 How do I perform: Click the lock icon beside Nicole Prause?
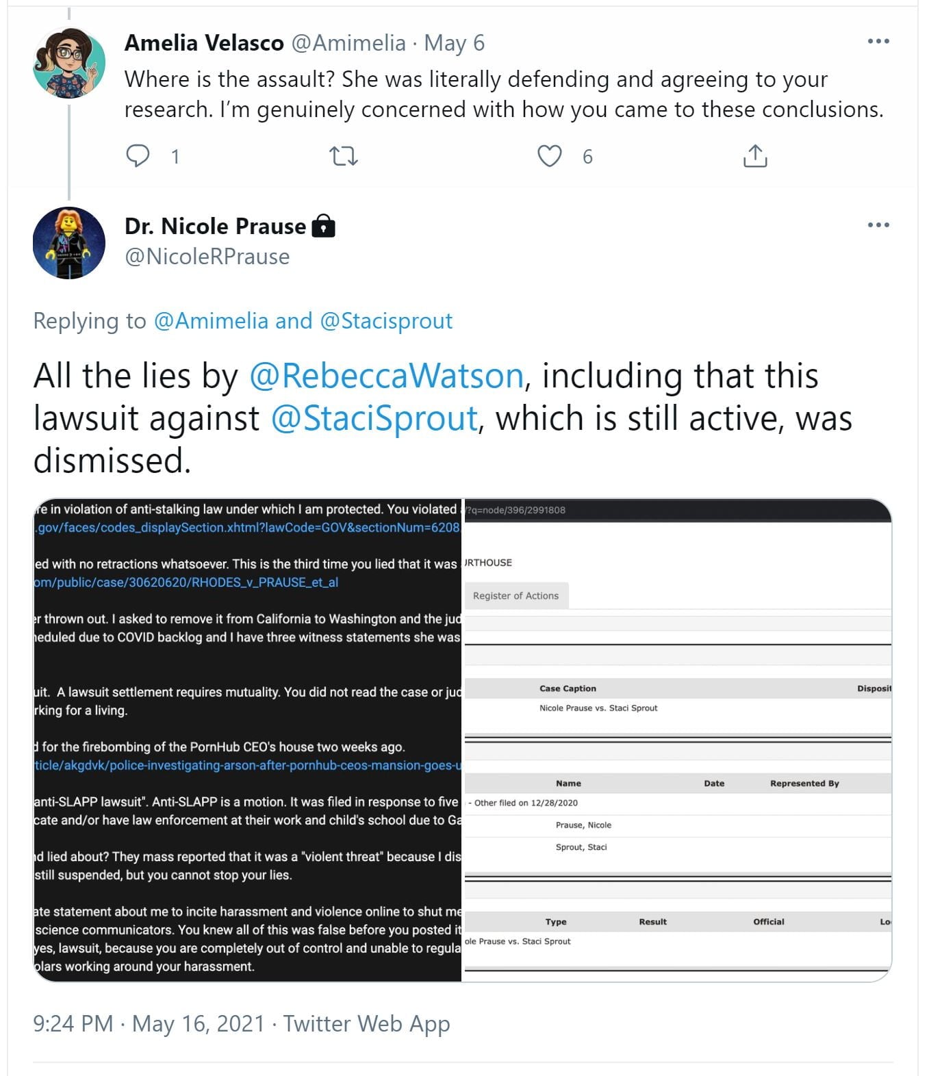click(323, 226)
